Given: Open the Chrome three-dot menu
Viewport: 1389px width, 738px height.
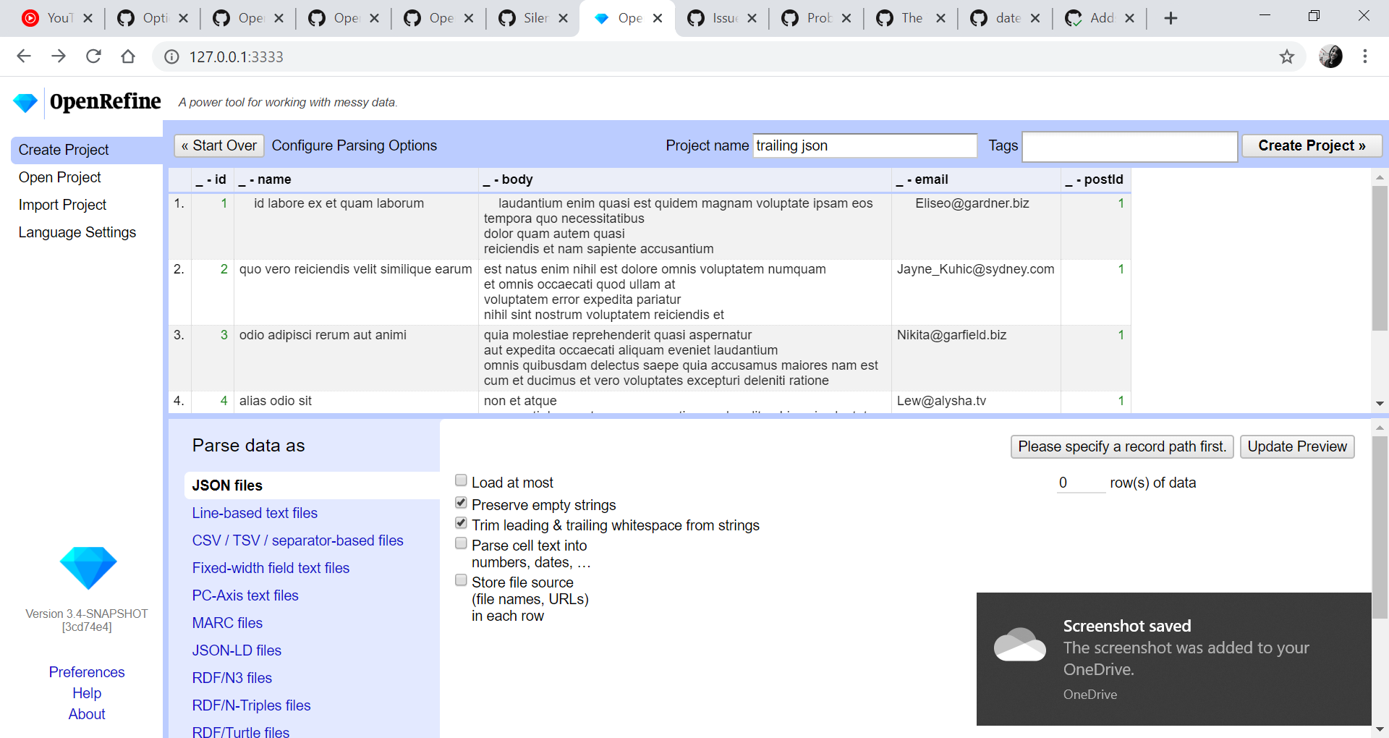Looking at the screenshot, I should click(1365, 56).
